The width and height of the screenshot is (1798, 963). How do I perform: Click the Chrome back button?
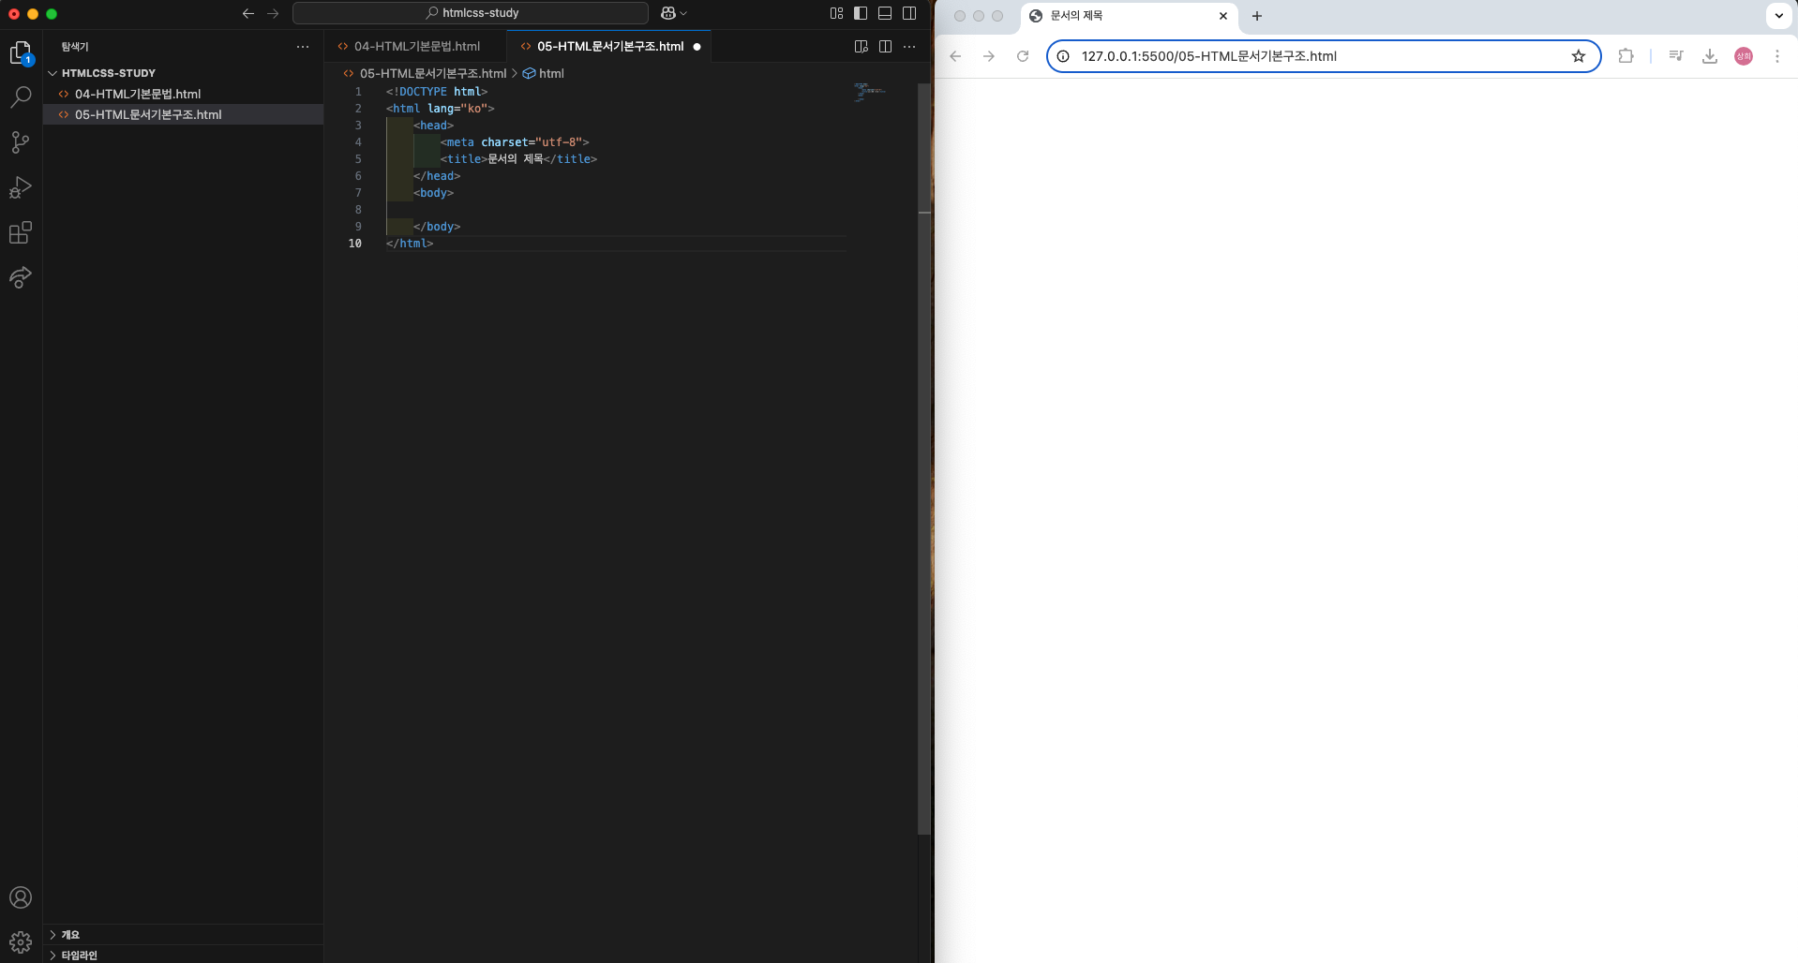point(955,56)
